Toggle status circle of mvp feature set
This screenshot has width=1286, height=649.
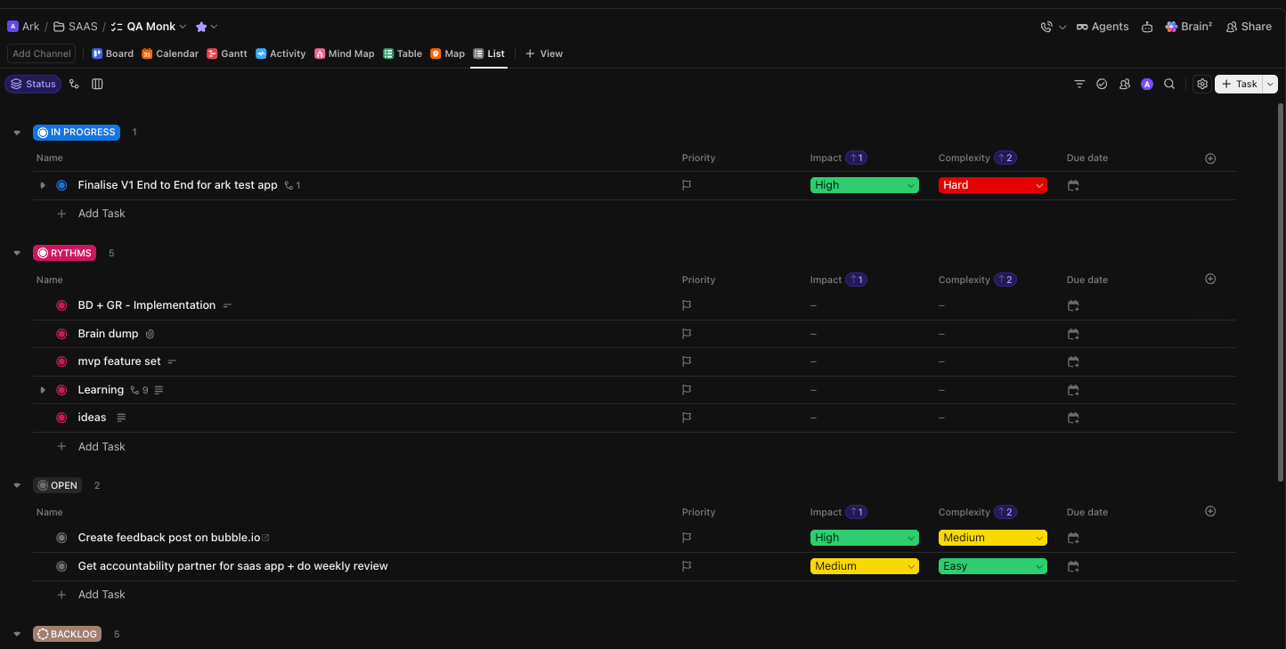pyautogui.click(x=61, y=361)
